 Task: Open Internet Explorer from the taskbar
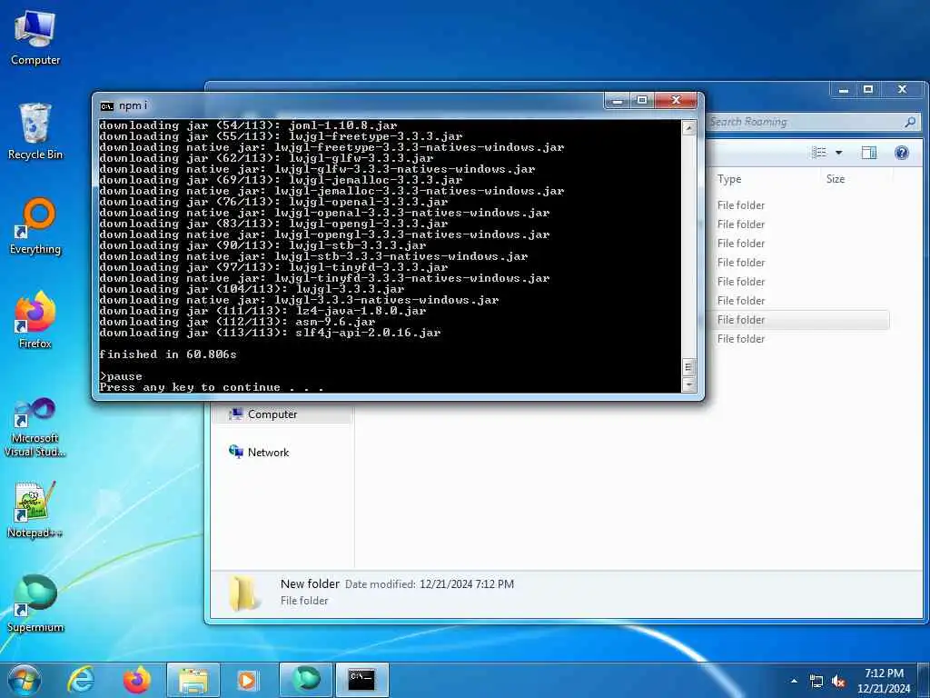coord(81,680)
